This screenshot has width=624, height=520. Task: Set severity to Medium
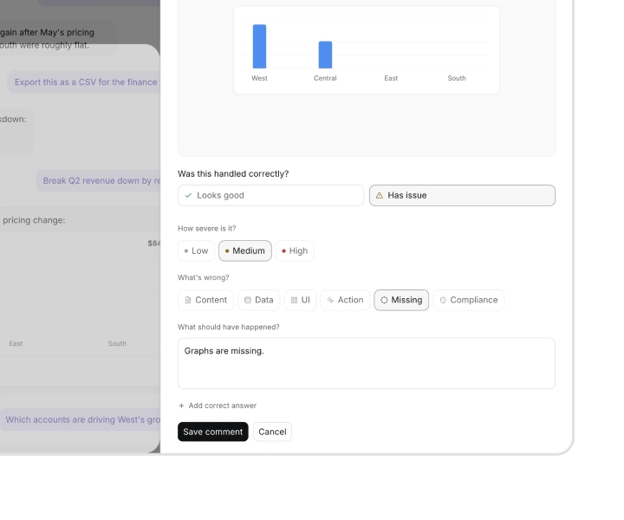[245, 250]
